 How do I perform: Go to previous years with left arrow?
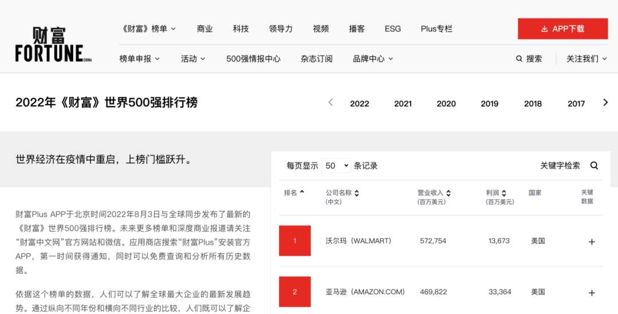[x=331, y=103]
